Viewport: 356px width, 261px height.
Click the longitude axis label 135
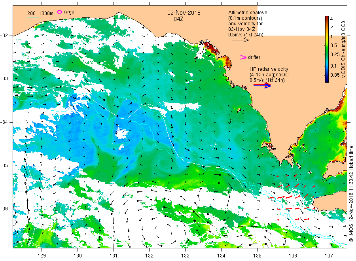pos(257,256)
